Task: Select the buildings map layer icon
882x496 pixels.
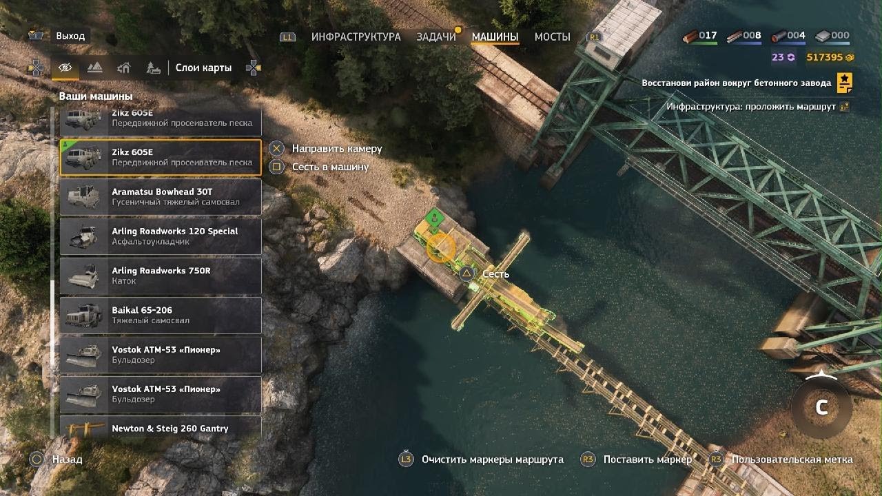Action: coord(124,68)
